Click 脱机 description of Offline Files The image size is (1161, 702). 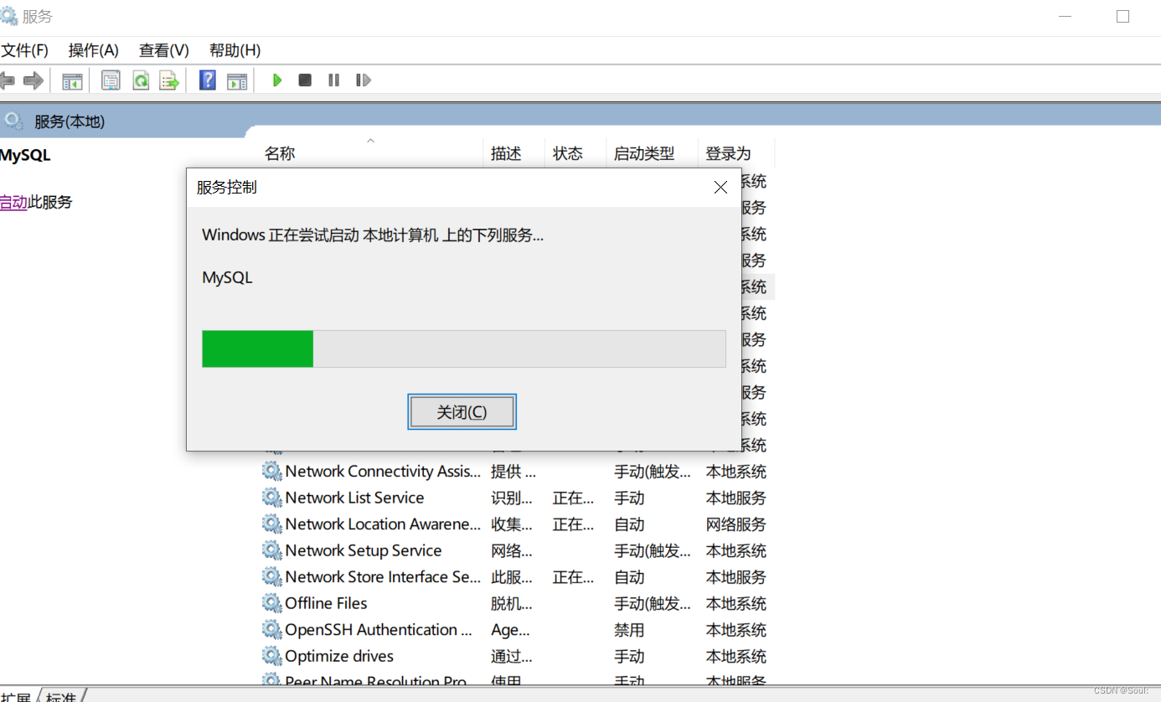[x=511, y=603]
